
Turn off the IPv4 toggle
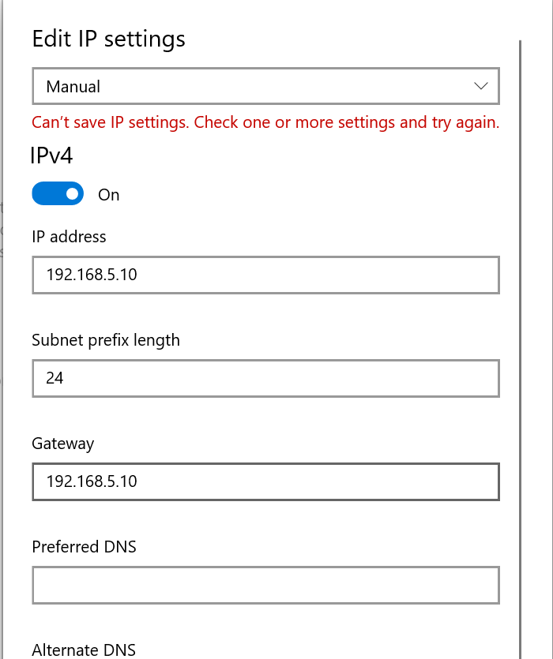pos(58,193)
